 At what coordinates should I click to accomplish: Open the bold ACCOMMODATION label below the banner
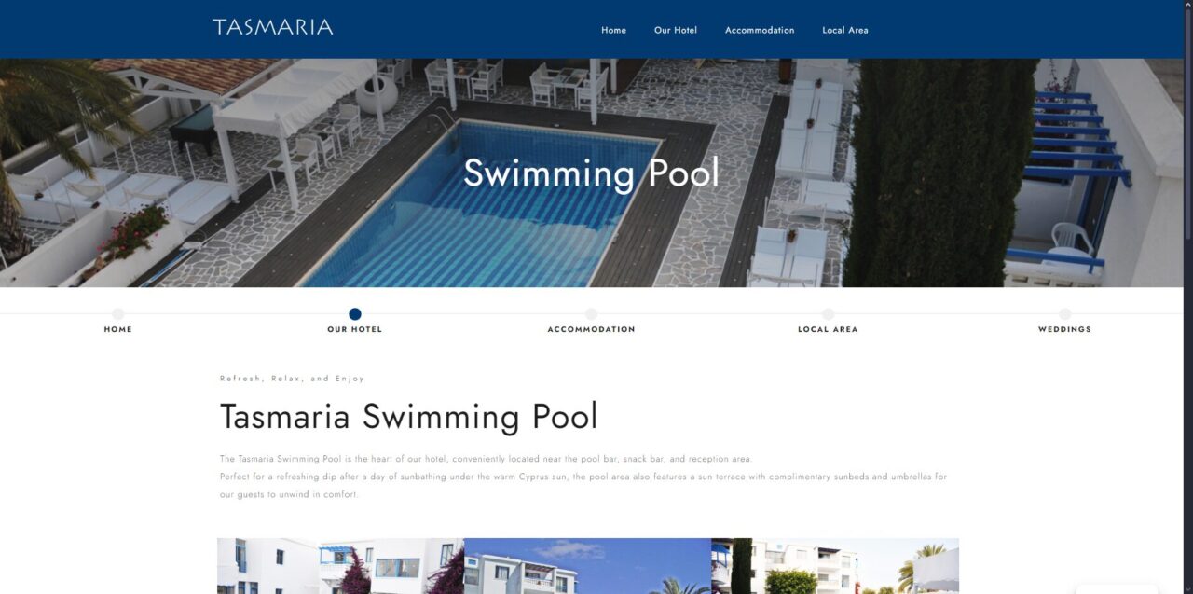(x=591, y=329)
